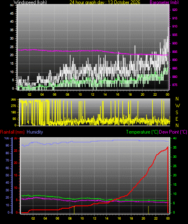Viewport: 188px width, 224px height.
Task: Click the red "30" rainfall scale value
Action: click(16, 138)
